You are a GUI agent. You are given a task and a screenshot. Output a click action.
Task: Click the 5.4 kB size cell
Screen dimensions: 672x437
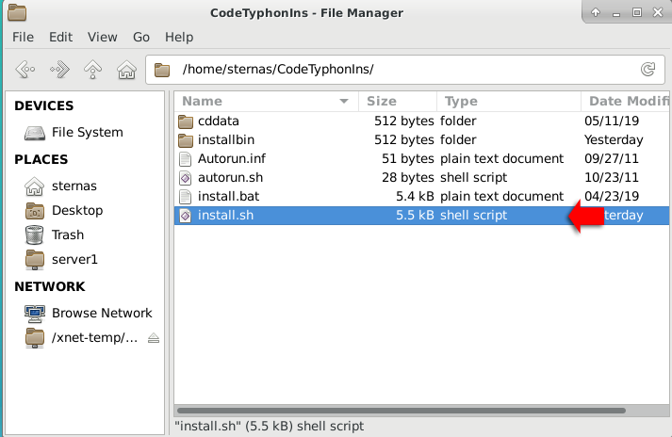(x=415, y=197)
